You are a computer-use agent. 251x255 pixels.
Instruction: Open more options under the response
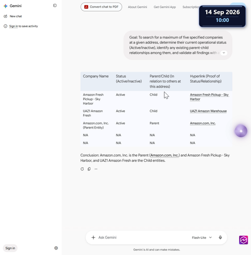96,169
